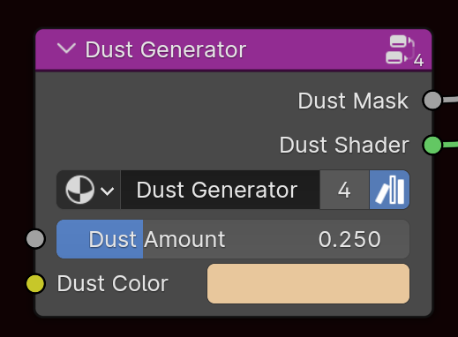
Task: Click the Dust Mask output socket
Action: 432,101
